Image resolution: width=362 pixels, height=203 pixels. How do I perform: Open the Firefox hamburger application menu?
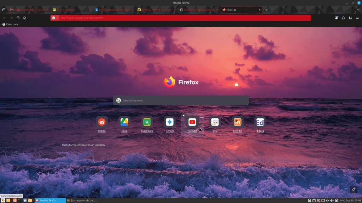(x=357, y=18)
